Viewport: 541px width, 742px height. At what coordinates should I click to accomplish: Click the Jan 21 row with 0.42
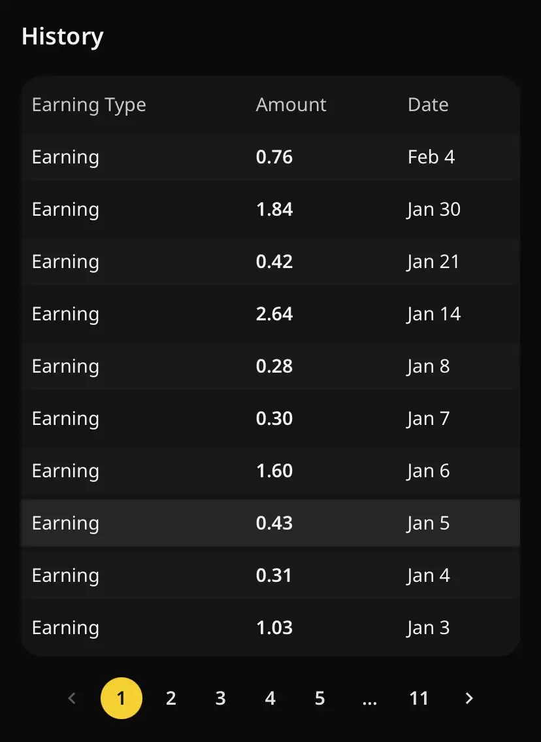pos(270,261)
